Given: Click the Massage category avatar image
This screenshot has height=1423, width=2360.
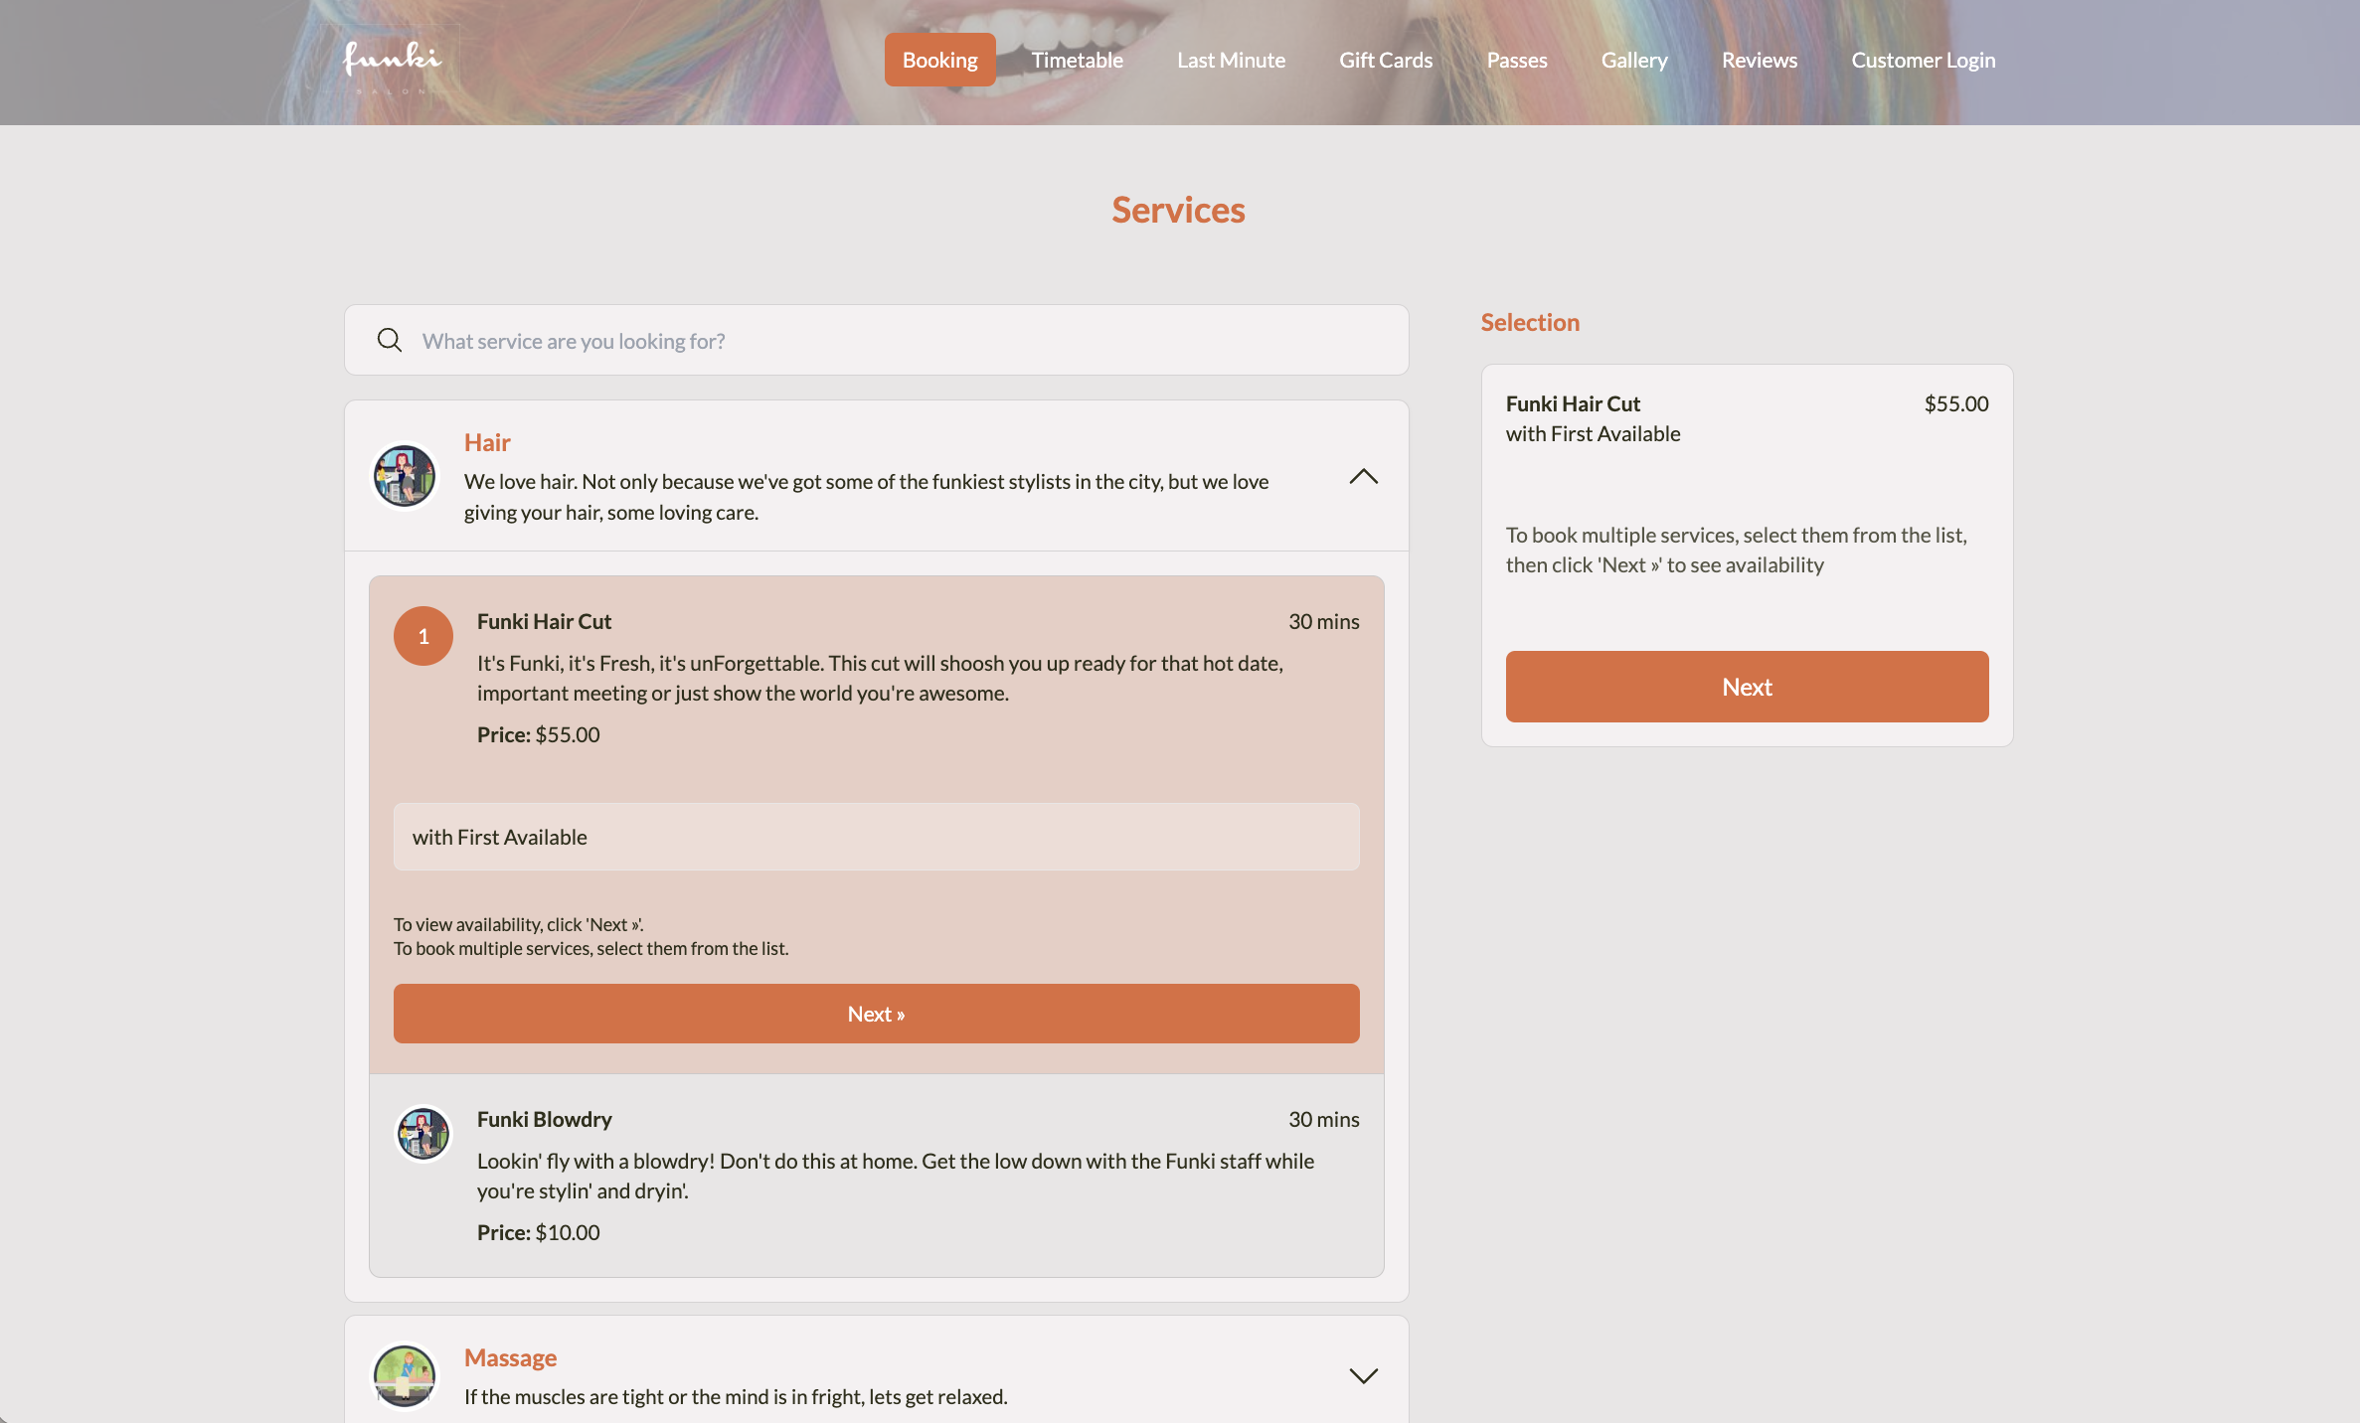Looking at the screenshot, I should [405, 1377].
